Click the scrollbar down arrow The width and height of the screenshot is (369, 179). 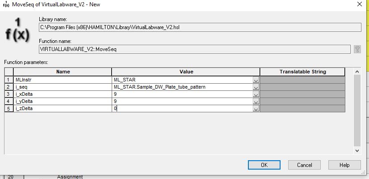point(357,150)
